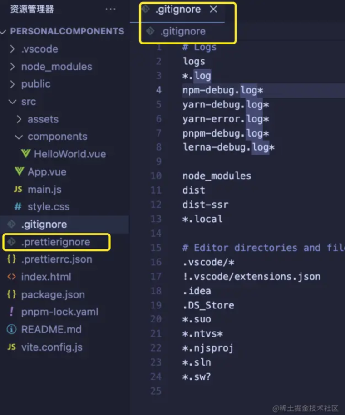Open the .prettierignore file

point(55,242)
